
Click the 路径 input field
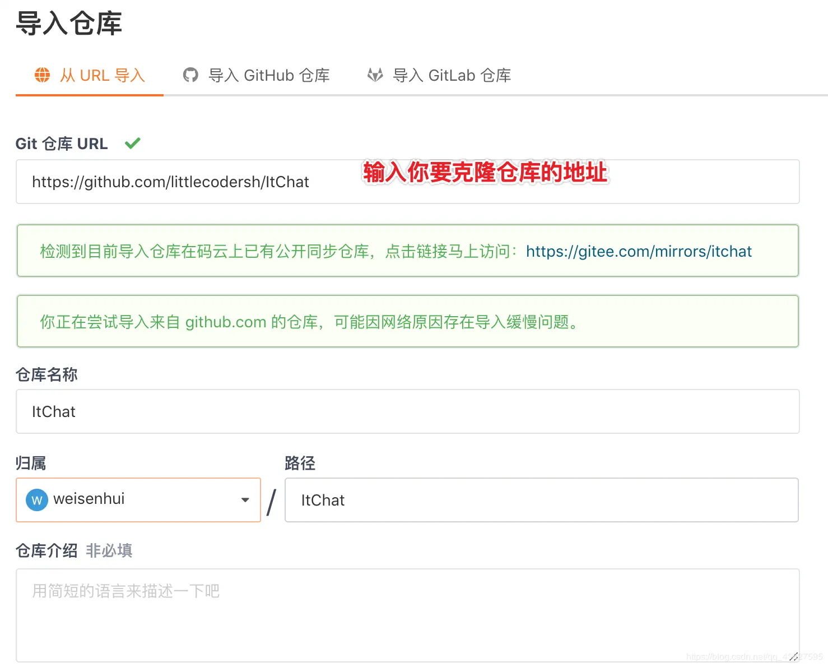point(541,500)
